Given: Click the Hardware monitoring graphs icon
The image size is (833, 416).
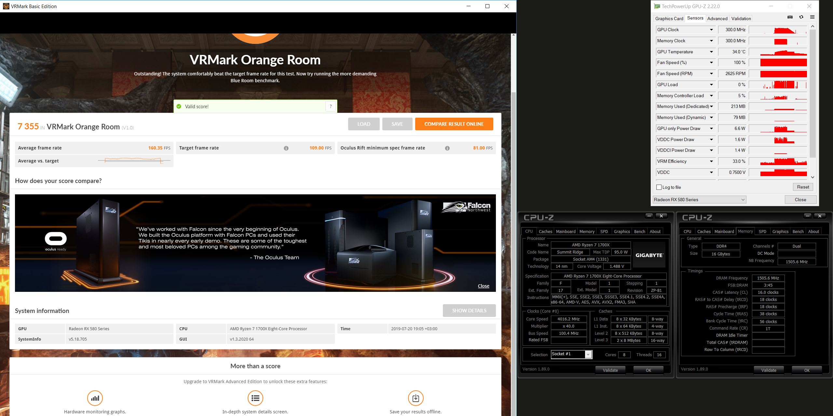Looking at the screenshot, I should [95, 398].
